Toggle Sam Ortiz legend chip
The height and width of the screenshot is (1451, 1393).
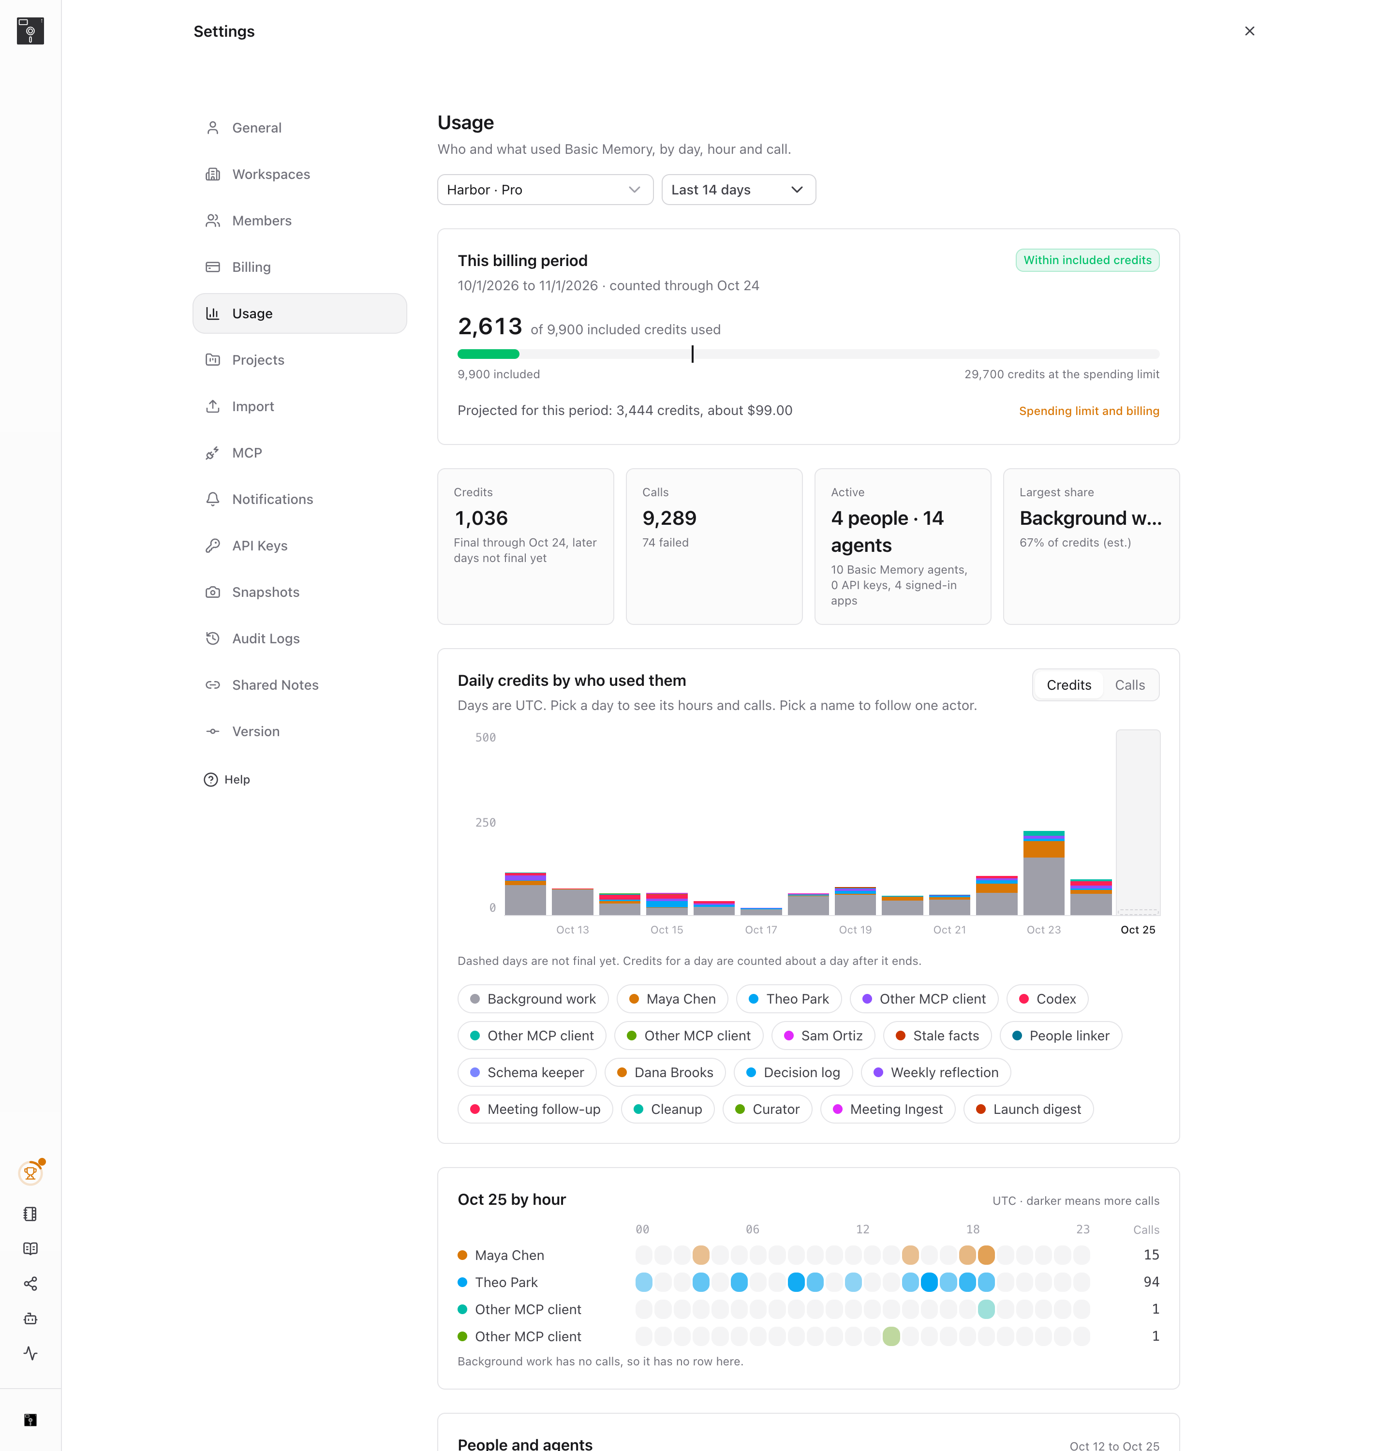822,1036
